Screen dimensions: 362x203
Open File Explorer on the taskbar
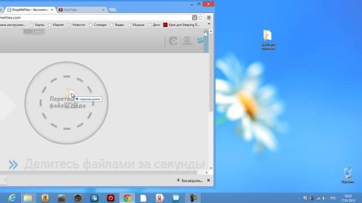coord(28,198)
